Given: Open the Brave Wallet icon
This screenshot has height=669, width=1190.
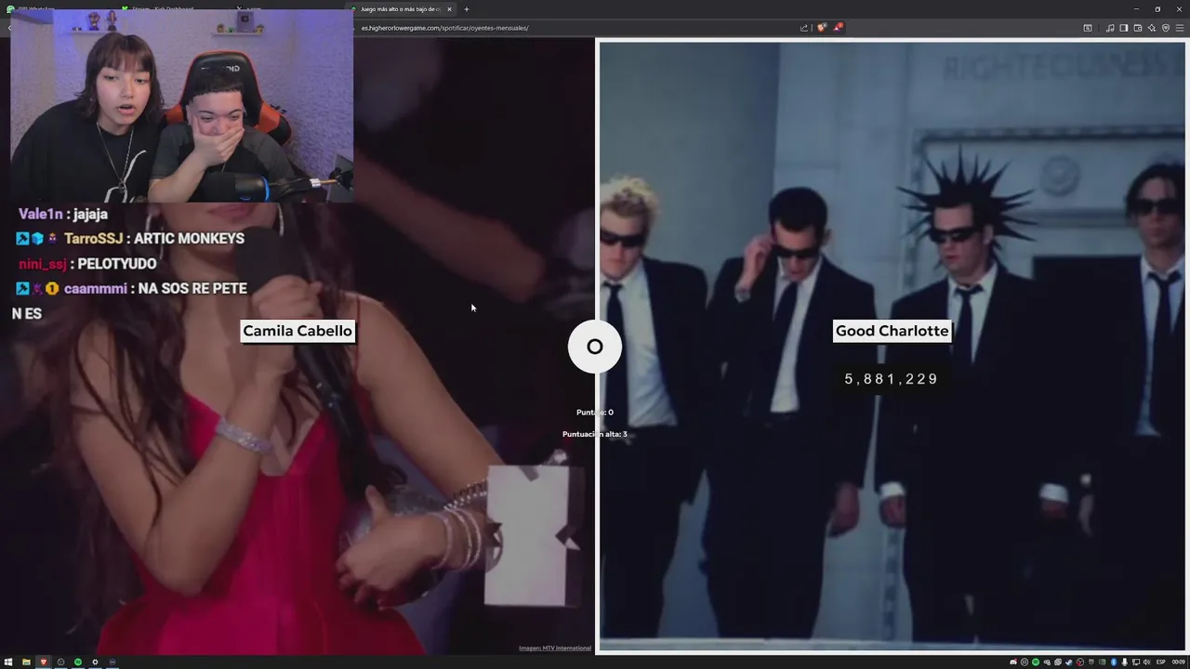Looking at the screenshot, I should tap(1138, 28).
